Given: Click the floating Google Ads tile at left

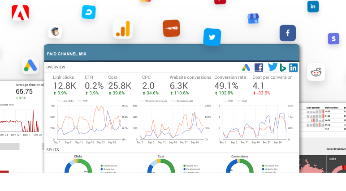Looking at the screenshot, I should 30,66.
